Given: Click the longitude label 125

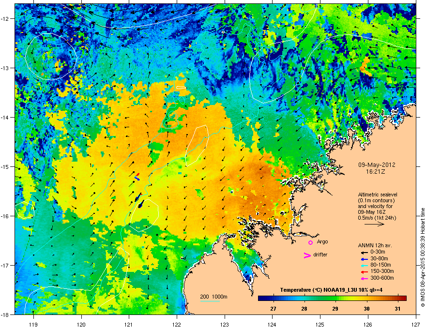Looking at the screenshot, I should [320, 324].
